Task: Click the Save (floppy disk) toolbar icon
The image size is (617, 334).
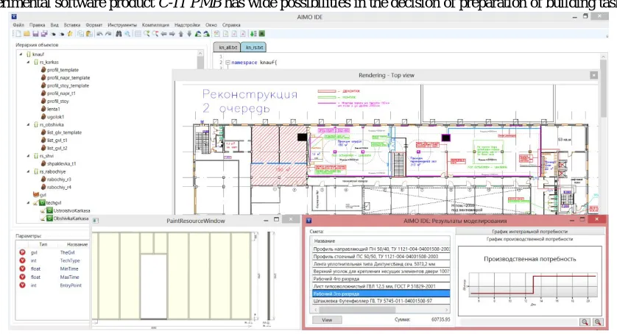Action: coord(35,34)
